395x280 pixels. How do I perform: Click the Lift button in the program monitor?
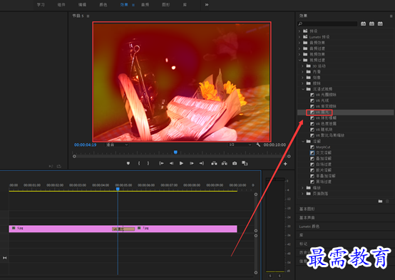pos(214,163)
